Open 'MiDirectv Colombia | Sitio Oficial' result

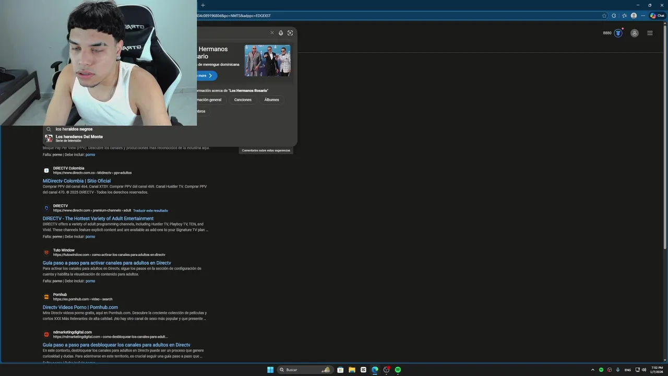pos(77,181)
